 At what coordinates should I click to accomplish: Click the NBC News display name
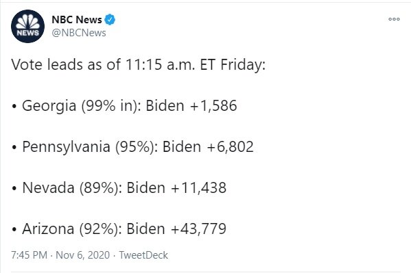tap(77, 20)
